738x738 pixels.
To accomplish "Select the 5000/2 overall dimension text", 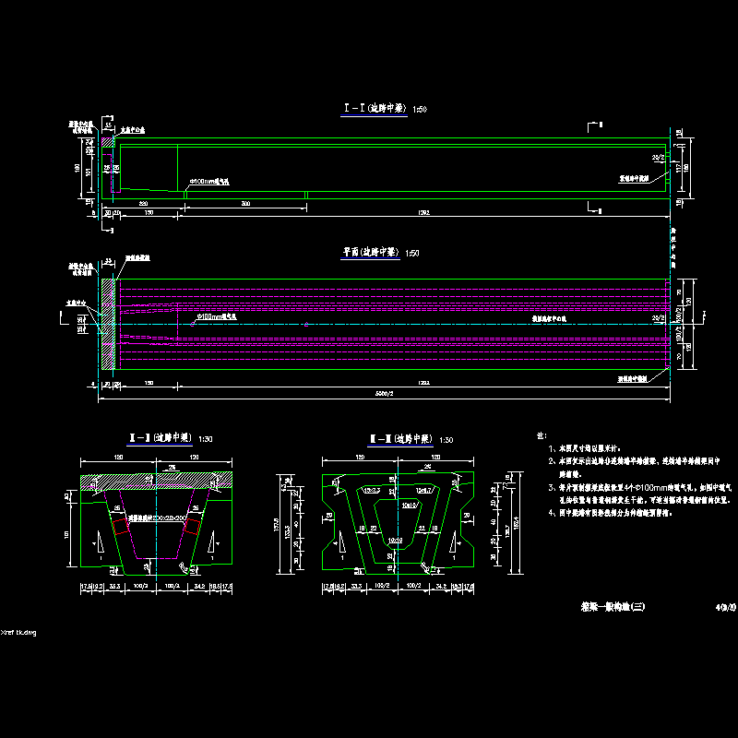I will [386, 395].
